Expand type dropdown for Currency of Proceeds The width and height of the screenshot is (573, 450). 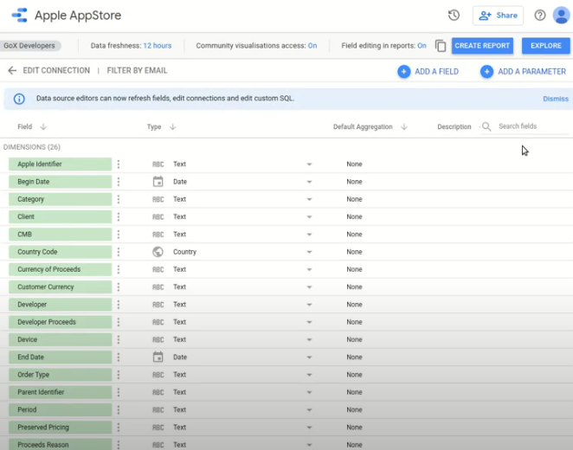pos(309,269)
